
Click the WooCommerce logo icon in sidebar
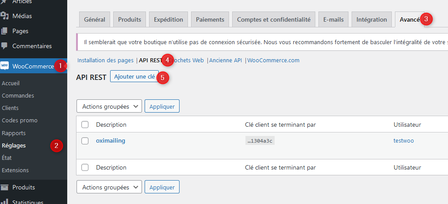point(5,66)
